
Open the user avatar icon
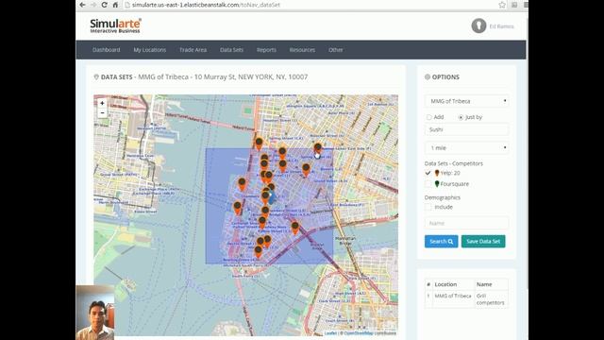click(x=478, y=25)
